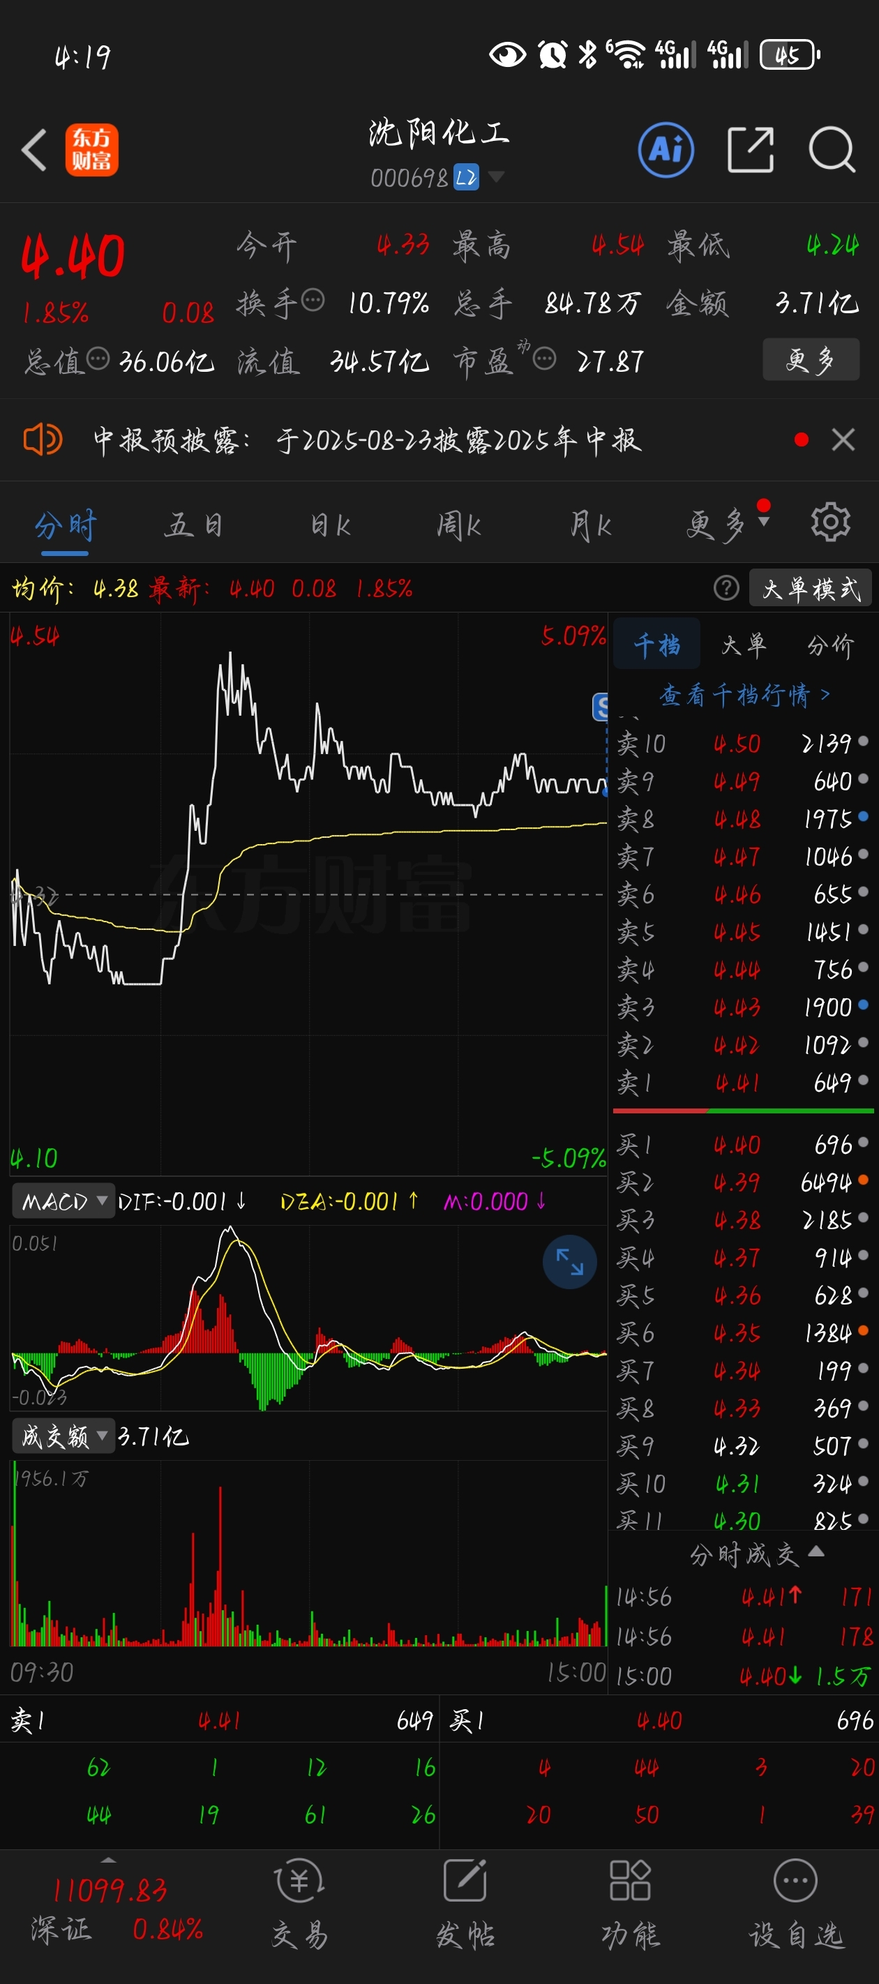Select buy row 买2 at 4.39

click(743, 1182)
